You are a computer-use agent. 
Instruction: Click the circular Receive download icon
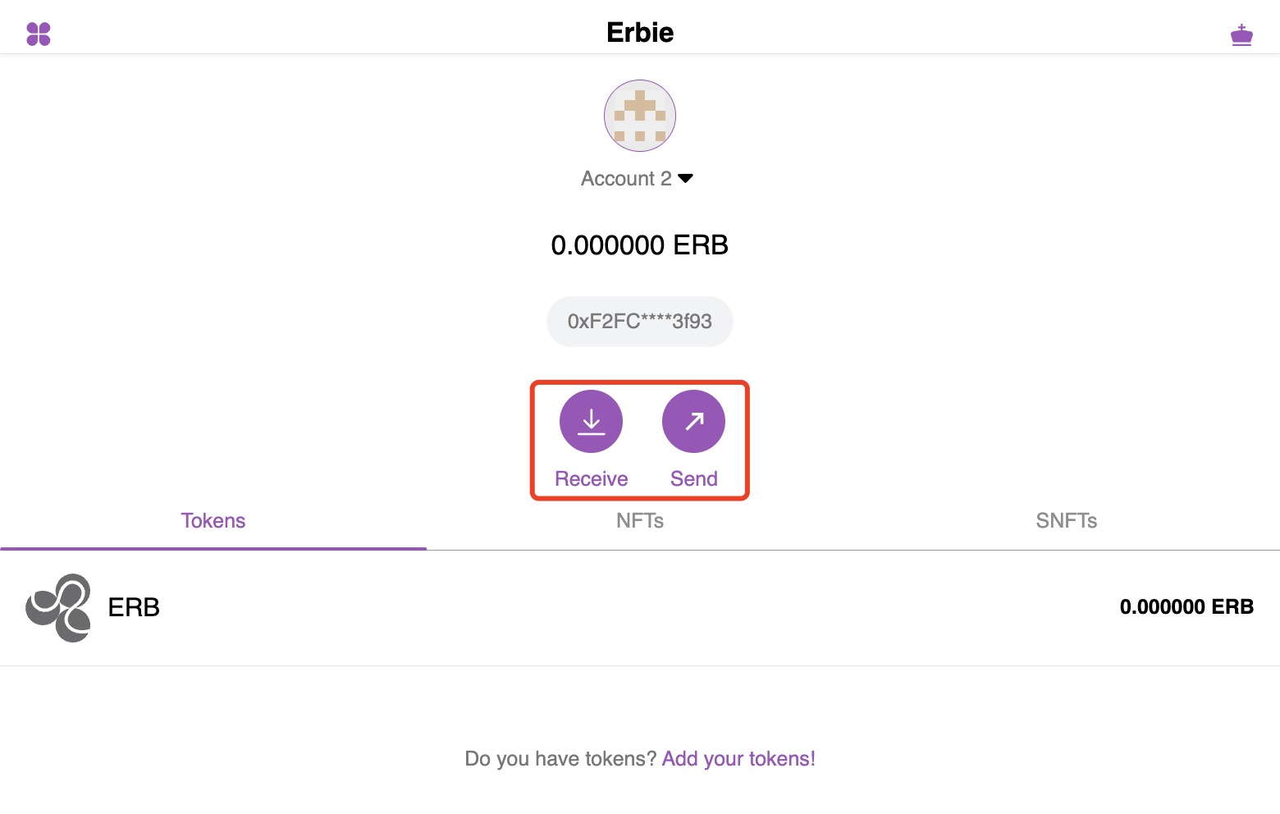(x=591, y=421)
